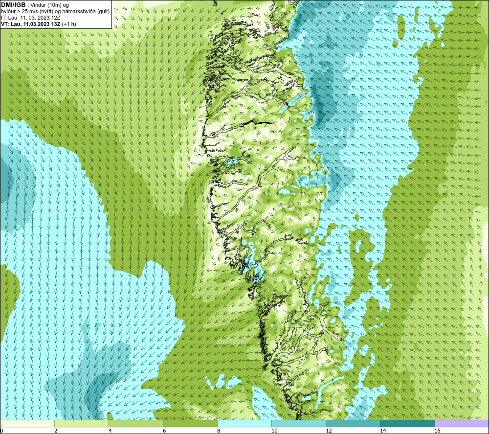This screenshot has width=489, height=434.
Task: Click legend scale label 12
Action: (329, 431)
